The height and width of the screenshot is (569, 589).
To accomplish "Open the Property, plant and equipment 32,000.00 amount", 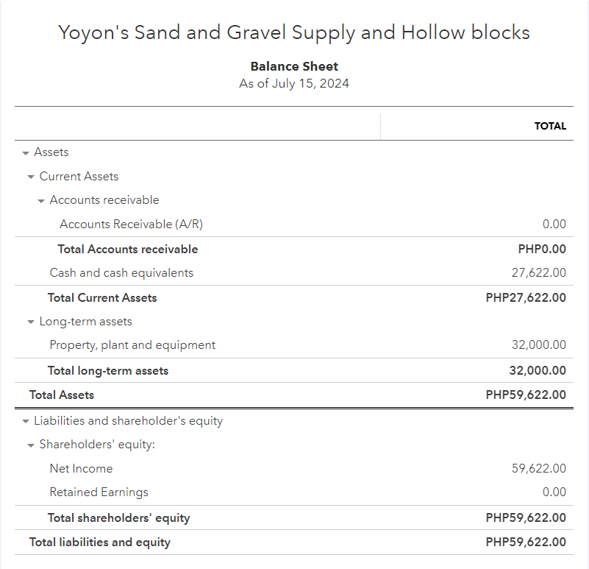I will (539, 345).
